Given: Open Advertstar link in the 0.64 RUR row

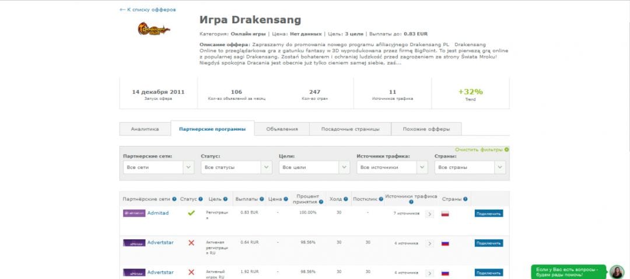Looking at the screenshot, I should point(160,243).
